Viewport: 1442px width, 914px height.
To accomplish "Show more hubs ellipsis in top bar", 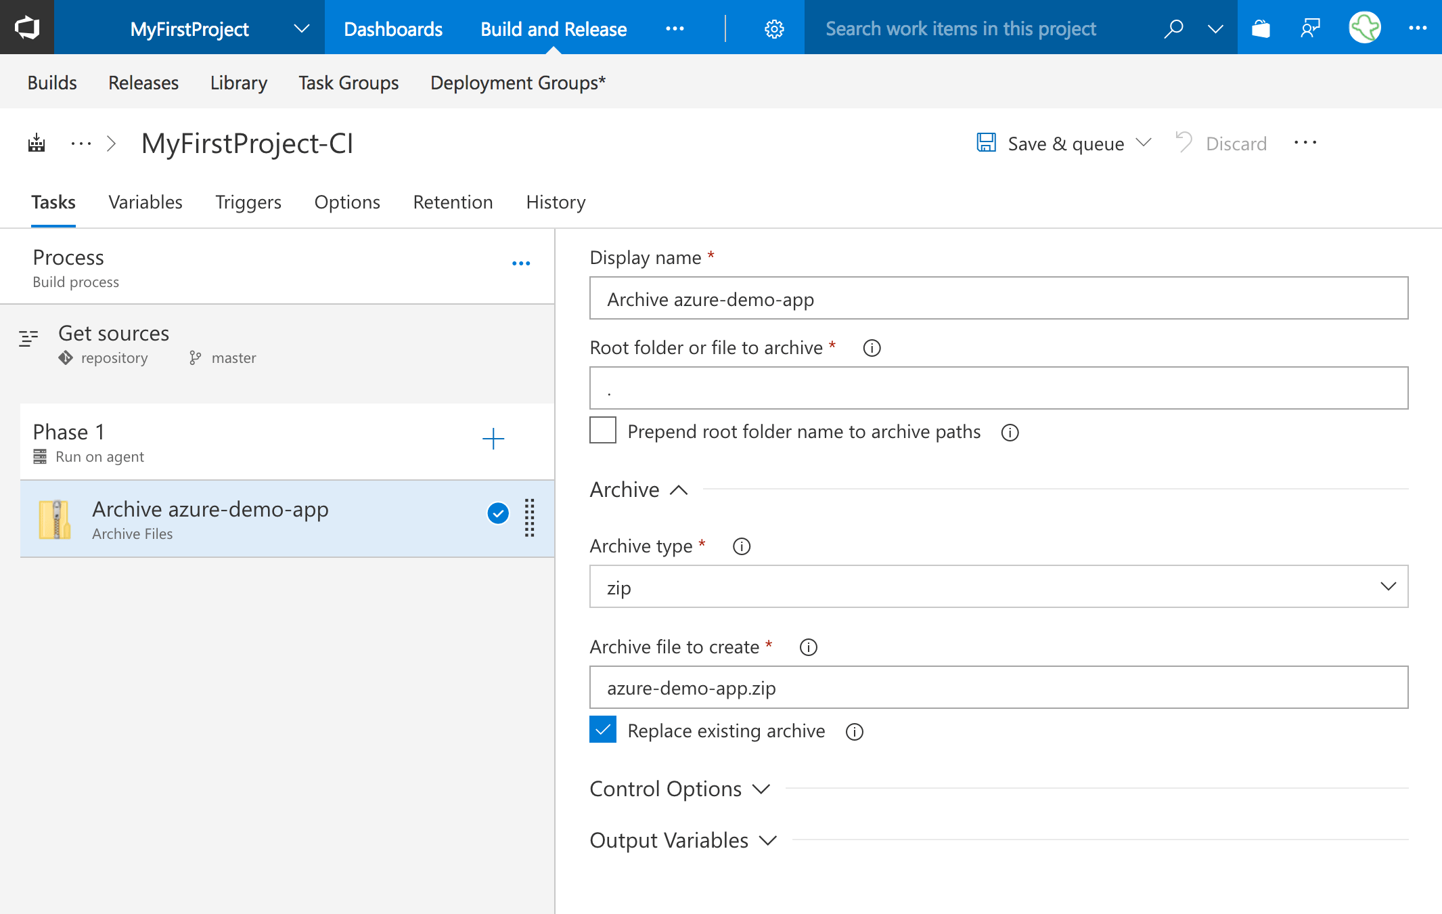I will [675, 28].
